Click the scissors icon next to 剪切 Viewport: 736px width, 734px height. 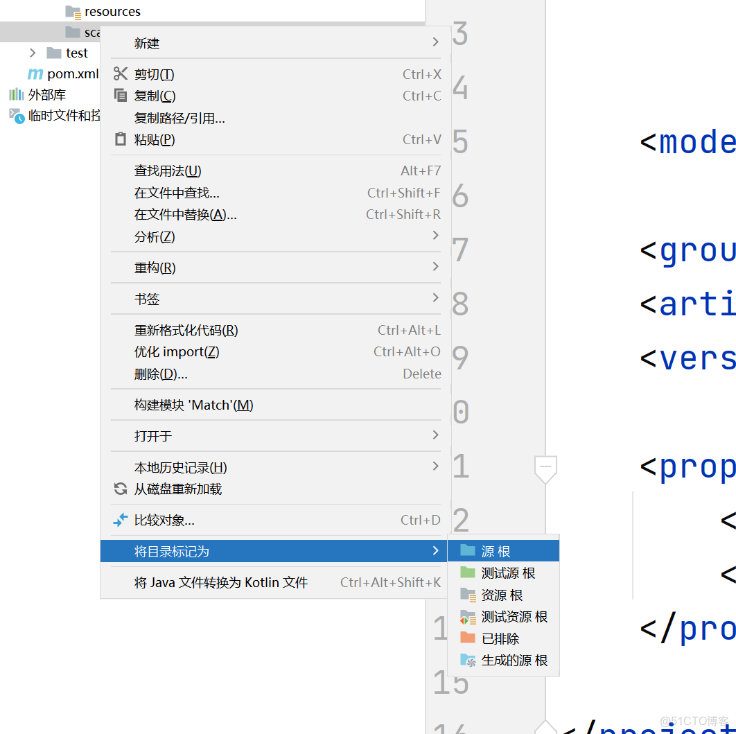click(119, 73)
